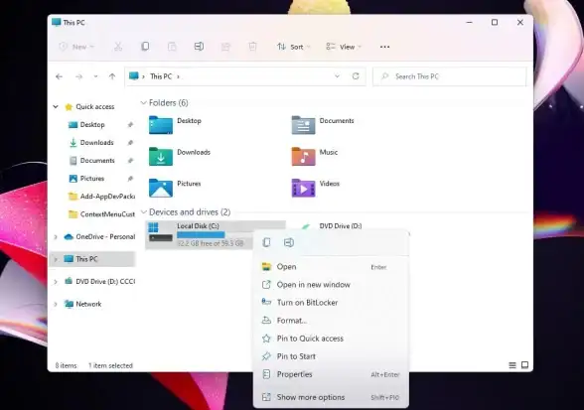
Task: Select Desktop in Quick access sidebar
Action: pos(92,125)
